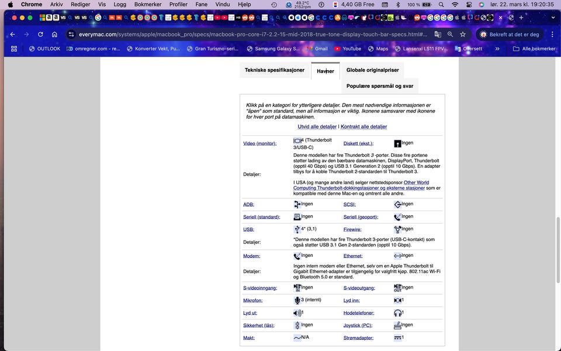Click Utvid alle detaljer link
This screenshot has height=351, width=561.
point(317,126)
